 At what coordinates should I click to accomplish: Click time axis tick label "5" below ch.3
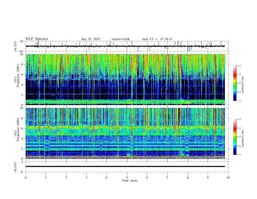click(x=127, y=178)
